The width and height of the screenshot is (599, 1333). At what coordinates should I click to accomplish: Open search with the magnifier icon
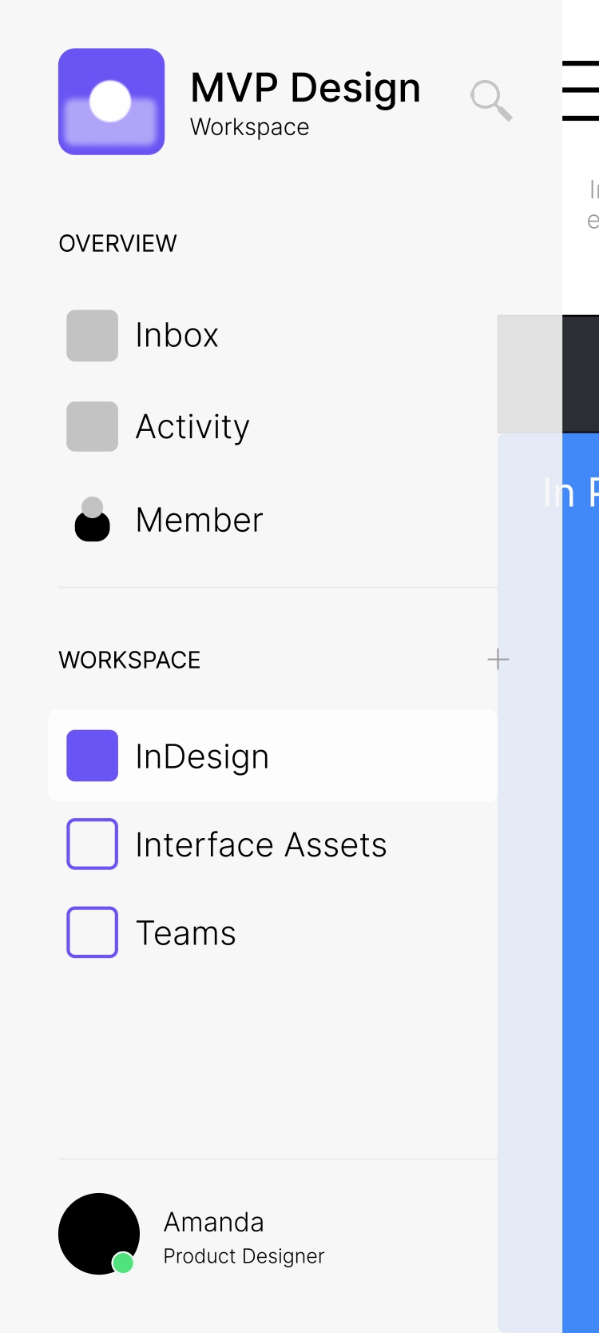click(x=490, y=100)
